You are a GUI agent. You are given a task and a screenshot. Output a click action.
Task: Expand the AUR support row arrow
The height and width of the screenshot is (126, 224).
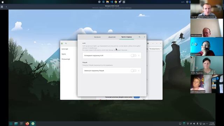point(139,55)
